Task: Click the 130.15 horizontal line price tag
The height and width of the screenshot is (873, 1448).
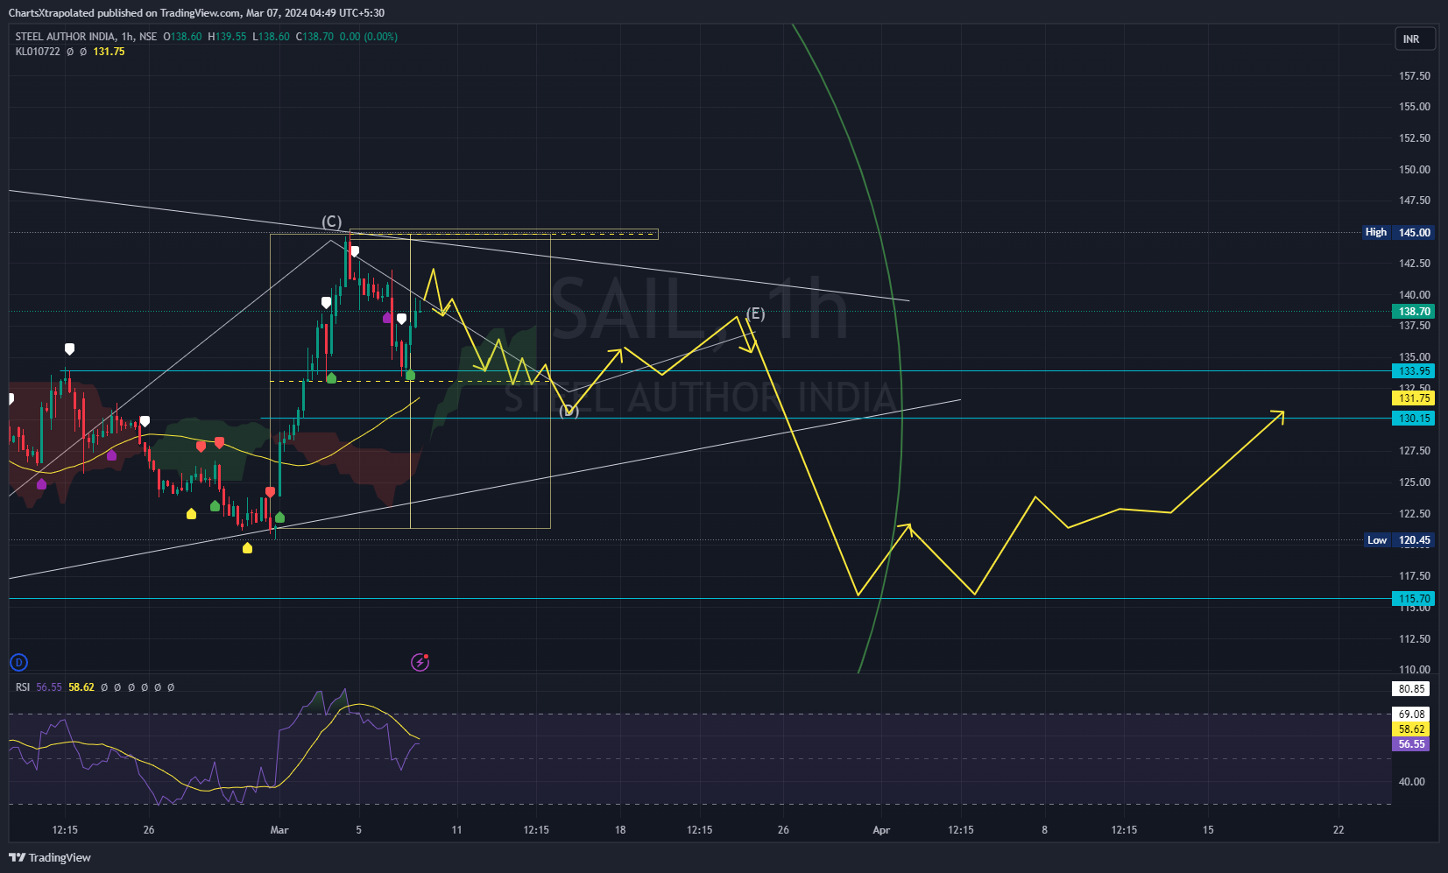Action: [1414, 419]
